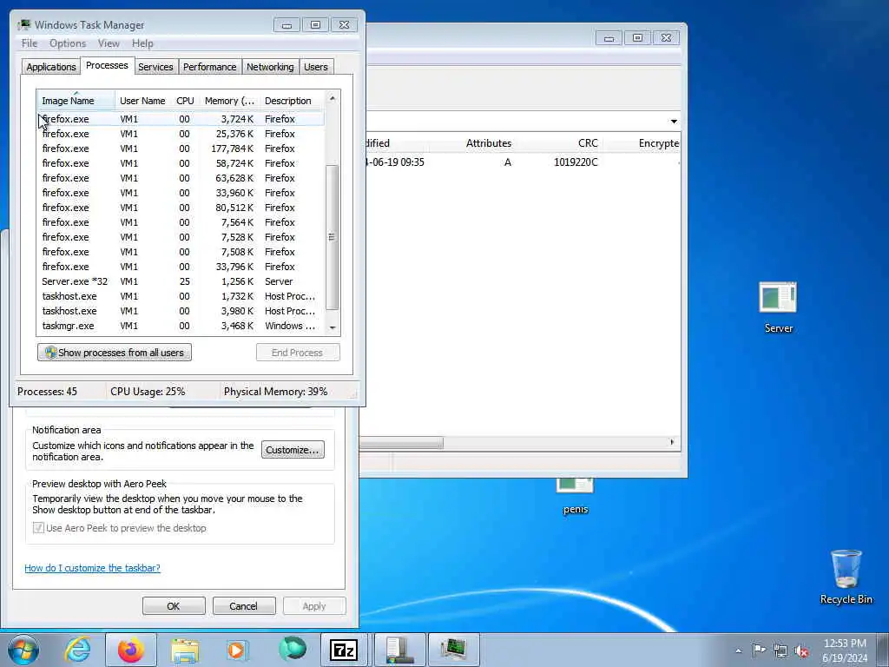Sort by Description column header
889x667 pixels.
point(292,101)
